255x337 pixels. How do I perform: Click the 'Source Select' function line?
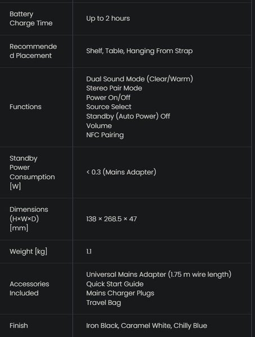(x=108, y=107)
